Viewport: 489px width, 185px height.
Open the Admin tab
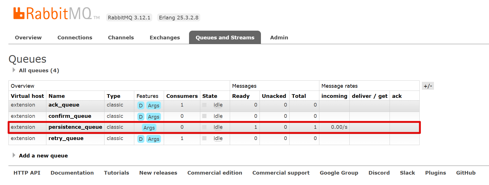(x=279, y=38)
